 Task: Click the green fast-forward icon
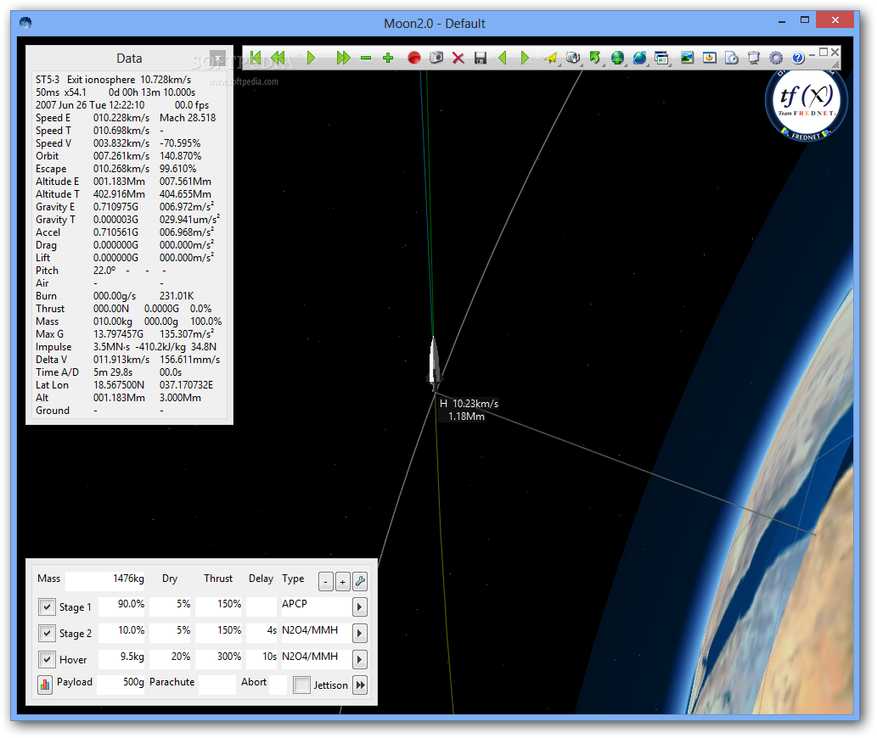pos(343,58)
